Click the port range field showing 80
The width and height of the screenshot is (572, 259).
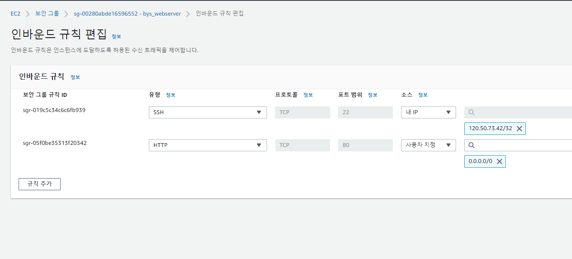365,145
